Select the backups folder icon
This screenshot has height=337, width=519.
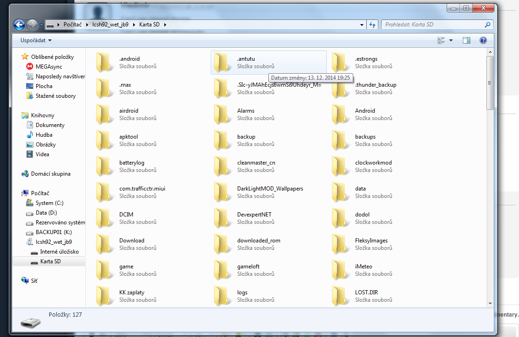tap(340, 140)
